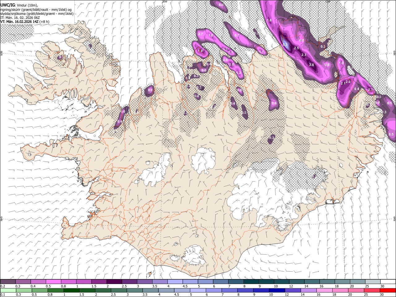Click the slydda/snjókoma legend description line
Image resolution: width=396 pixels, height=297 pixels.
[x=37, y=14]
